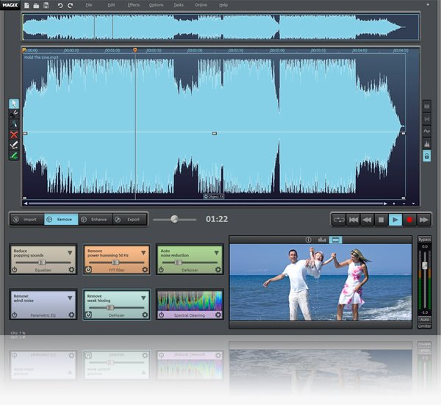
Task: Click the red X delete tool
Action: tap(14, 135)
